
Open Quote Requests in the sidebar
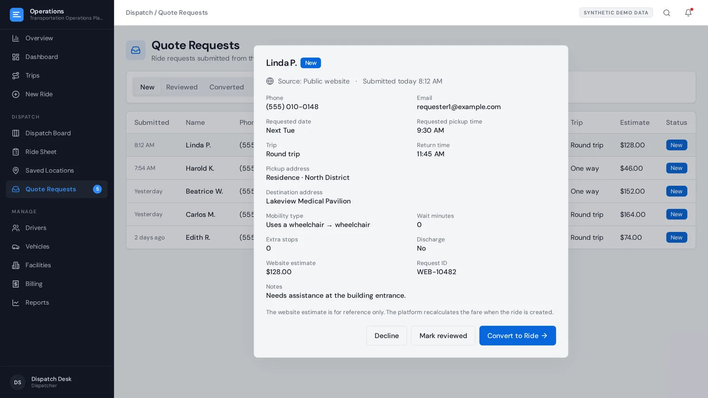(57, 189)
